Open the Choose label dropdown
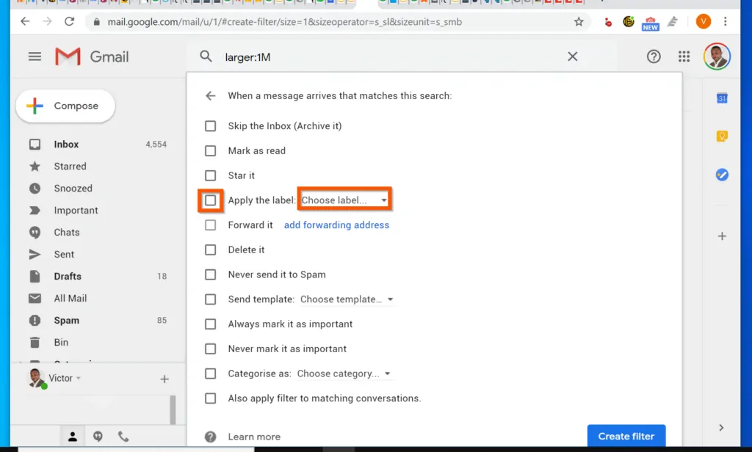This screenshot has width=752, height=452. 344,199
